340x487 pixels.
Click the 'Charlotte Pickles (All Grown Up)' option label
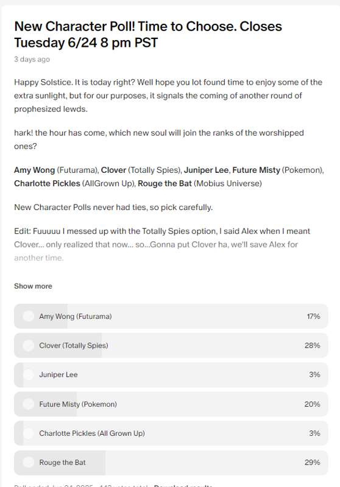click(x=92, y=433)
